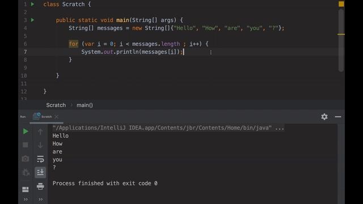Run the Scratch class from line 1 gutter

(x=32, y=4)
